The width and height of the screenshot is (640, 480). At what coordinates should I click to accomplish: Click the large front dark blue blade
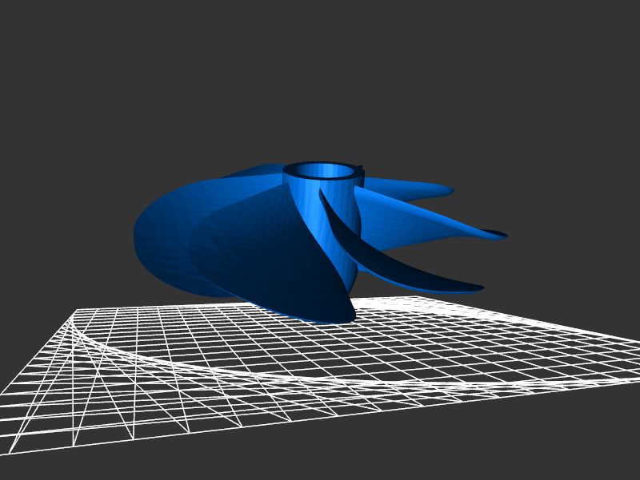coord(272,256)
